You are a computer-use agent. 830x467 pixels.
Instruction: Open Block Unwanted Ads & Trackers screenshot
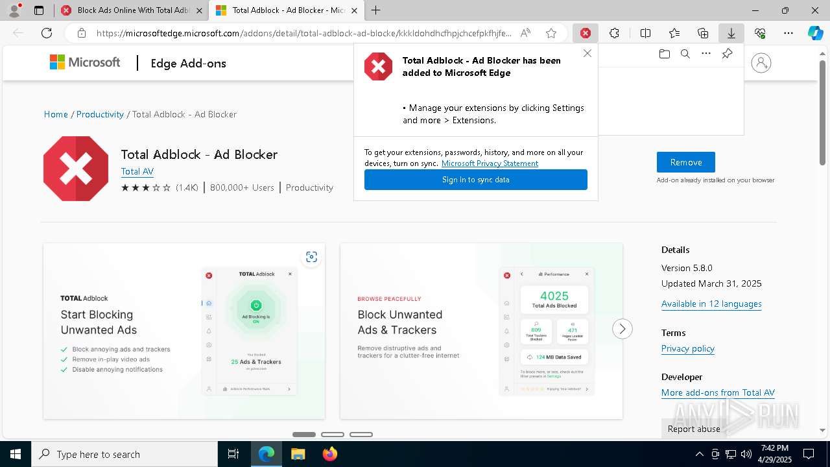coord(481,331)
